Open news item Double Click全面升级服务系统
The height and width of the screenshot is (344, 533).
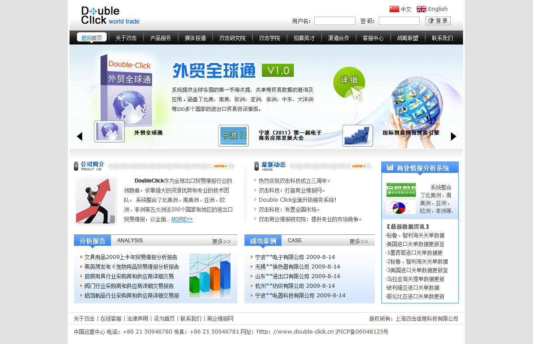297,200
